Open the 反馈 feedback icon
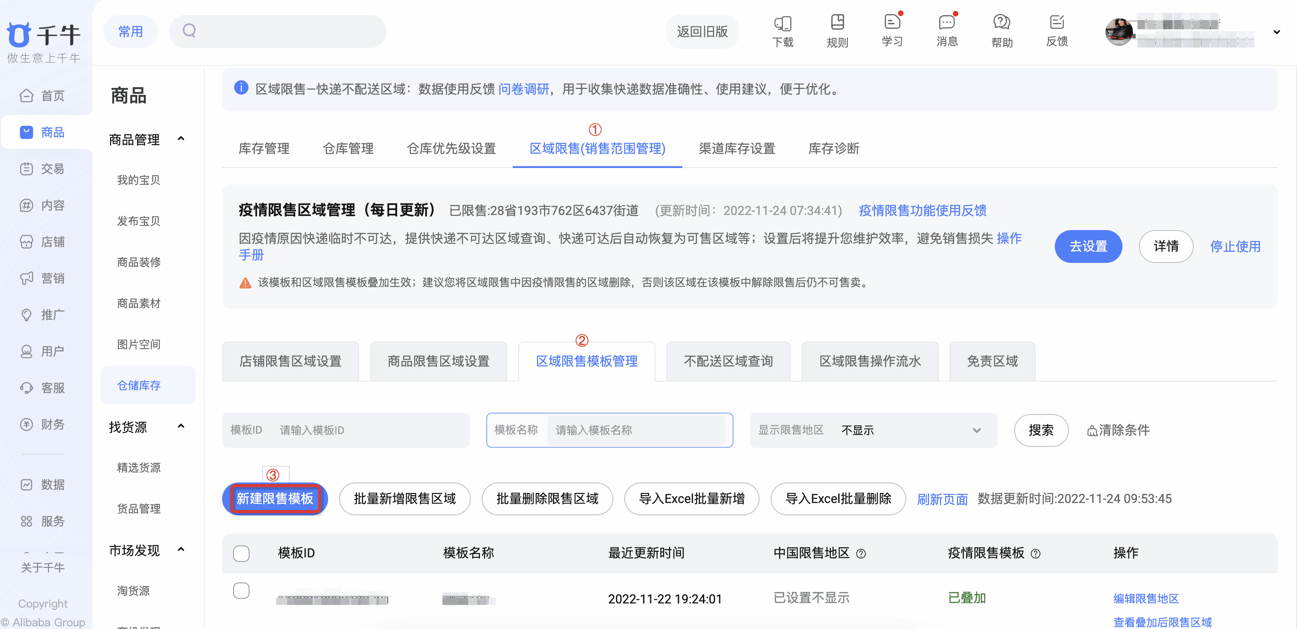 pos(1058,30)
